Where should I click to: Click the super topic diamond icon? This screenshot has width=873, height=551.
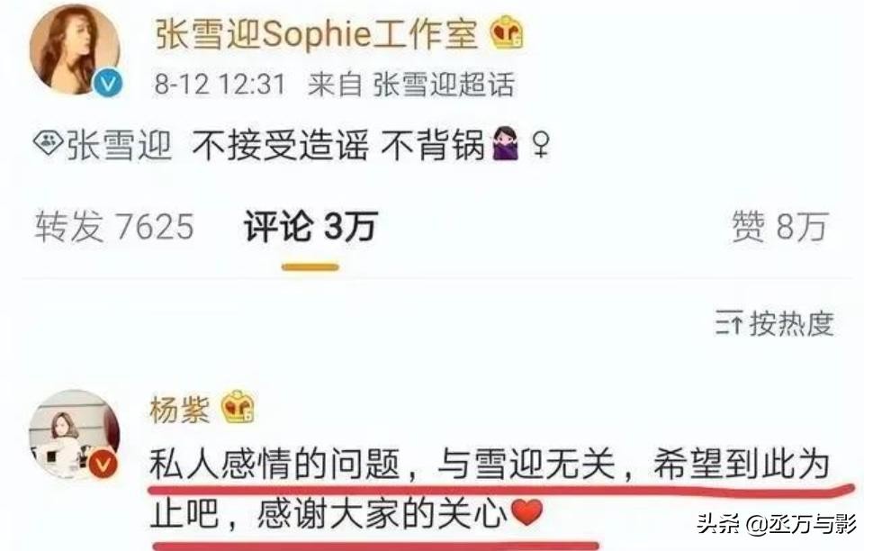tap(48, 144)
